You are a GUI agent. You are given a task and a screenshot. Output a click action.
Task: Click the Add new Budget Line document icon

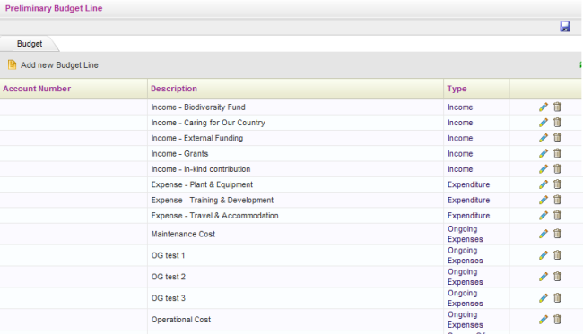(x=12, y=64)
